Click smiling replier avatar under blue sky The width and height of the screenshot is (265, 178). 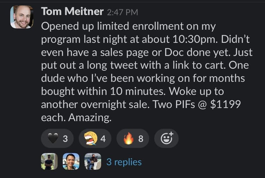click(71, 161)
